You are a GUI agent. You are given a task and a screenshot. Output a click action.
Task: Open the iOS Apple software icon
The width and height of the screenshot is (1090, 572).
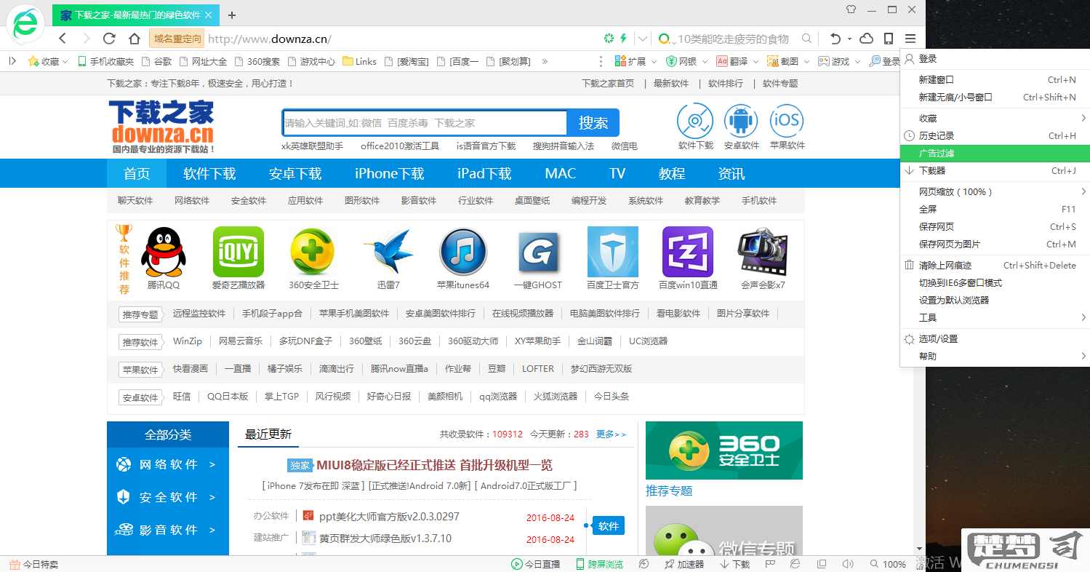(786, 121)
